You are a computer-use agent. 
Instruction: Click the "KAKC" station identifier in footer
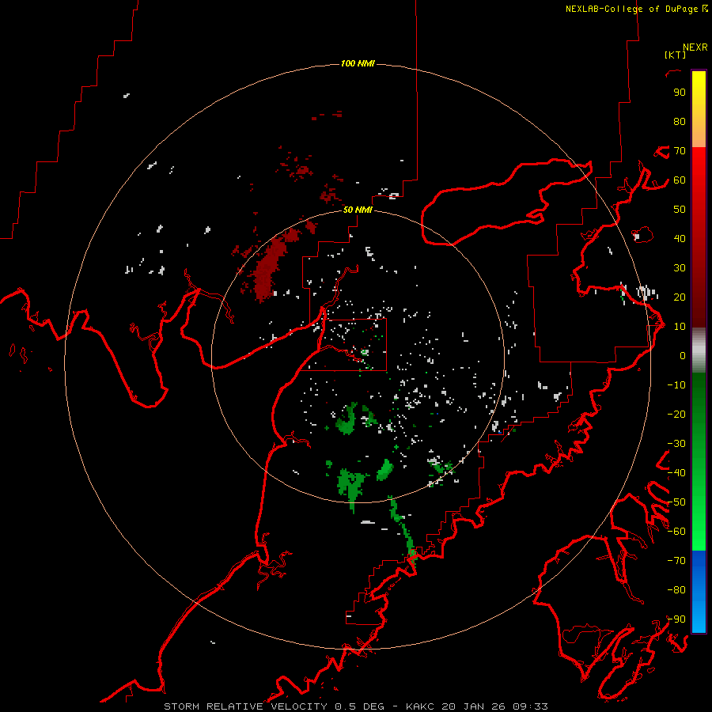(x=421, y=706)
